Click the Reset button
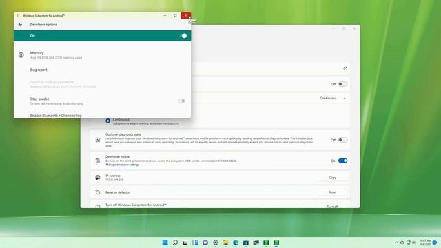The width and height of the screenshot is (441, 248). (332, 192)
